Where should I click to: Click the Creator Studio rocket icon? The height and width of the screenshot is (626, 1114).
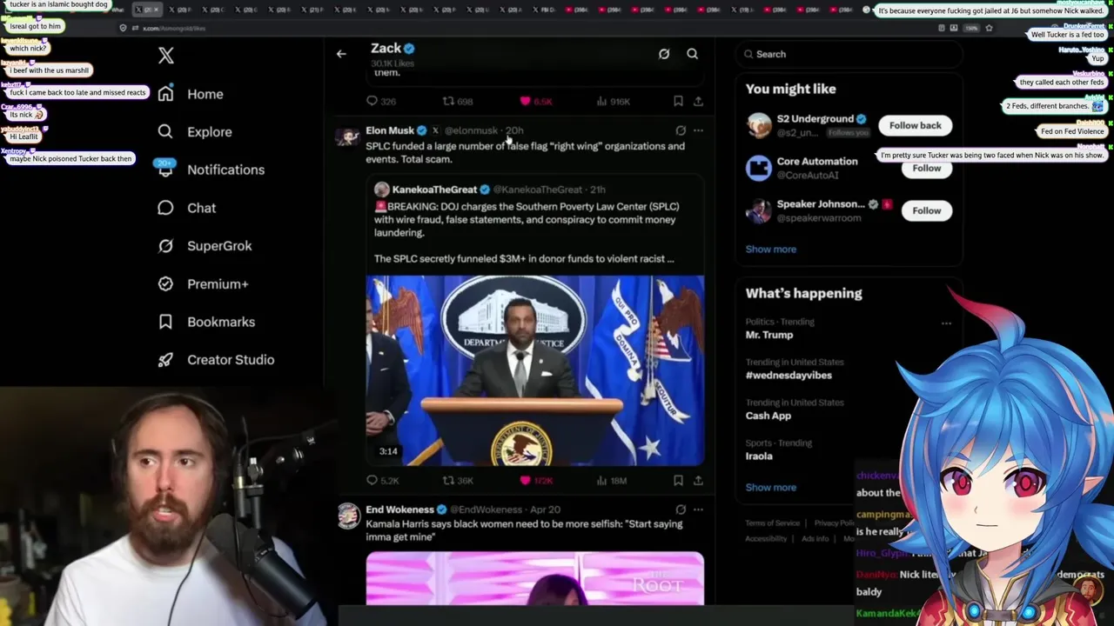[x=165, y=360]
